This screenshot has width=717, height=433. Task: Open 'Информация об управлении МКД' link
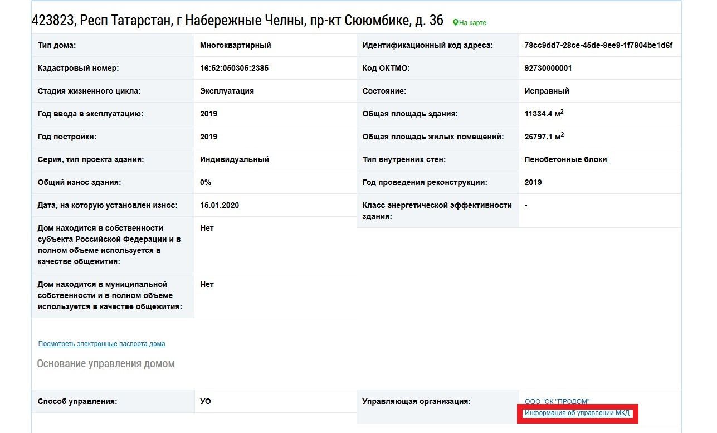pos(577,413)
